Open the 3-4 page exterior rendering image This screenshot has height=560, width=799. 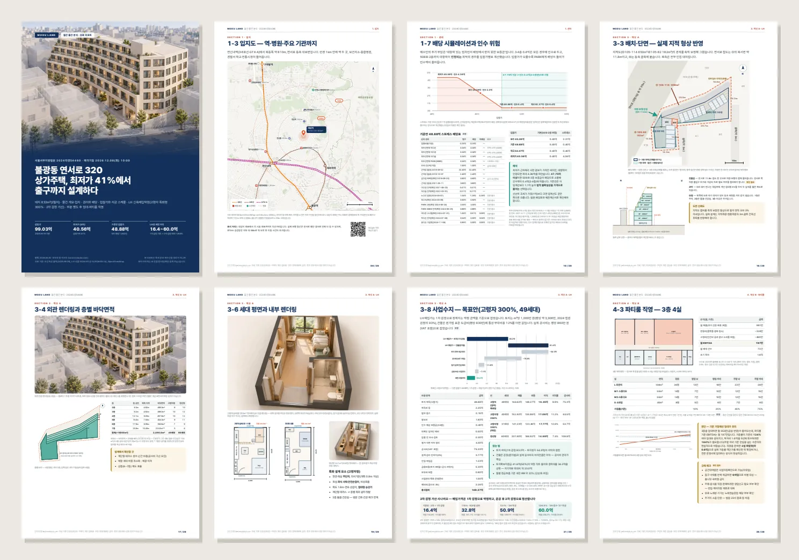click(111, 355)
